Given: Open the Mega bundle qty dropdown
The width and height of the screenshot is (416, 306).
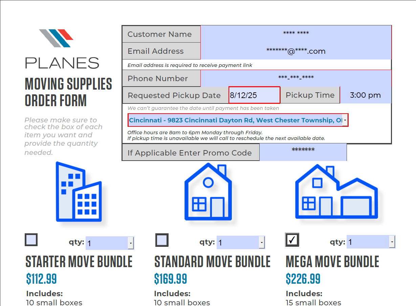Looking at the screenshot, I should 392,241.
